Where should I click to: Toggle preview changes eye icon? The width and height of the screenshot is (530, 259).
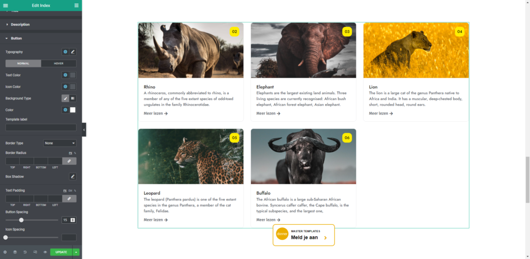pyautogui.click(x=45, y=252)
